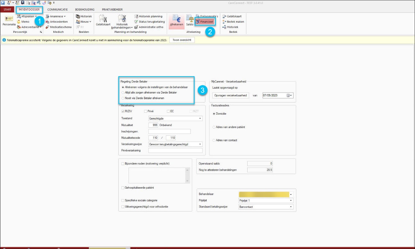Viewport: 415px width, 249px height.
Task: Click the Bestek maken icon
Action: pyautogui.click(x=225, y=22)
